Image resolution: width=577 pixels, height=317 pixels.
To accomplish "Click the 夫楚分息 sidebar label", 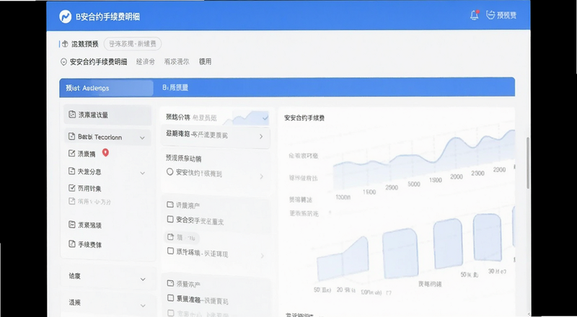I will tap(89, 171).
